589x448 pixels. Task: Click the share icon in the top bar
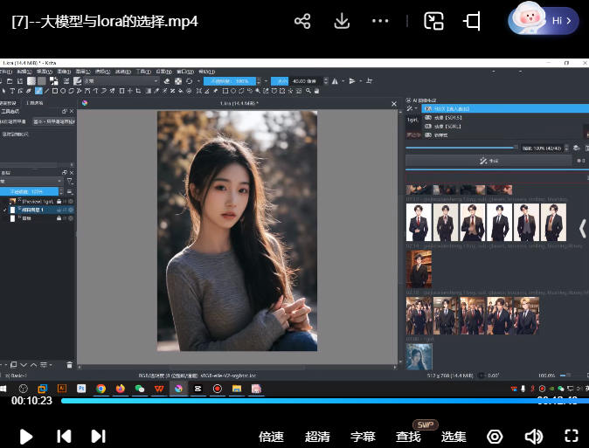[302, 21]
